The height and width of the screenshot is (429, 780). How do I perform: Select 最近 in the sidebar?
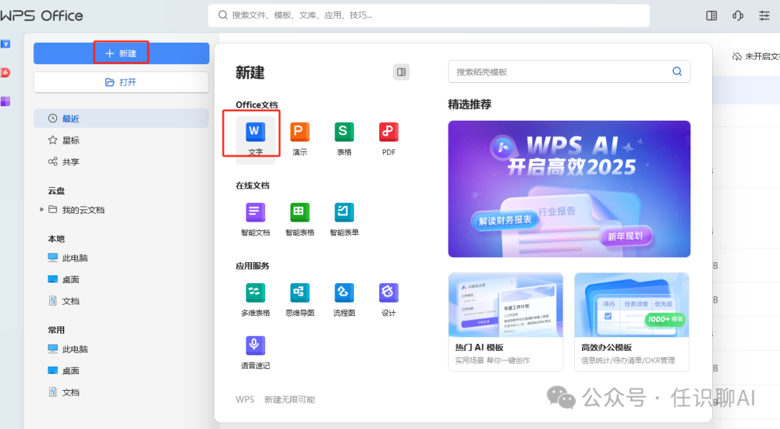click(121, 118)
